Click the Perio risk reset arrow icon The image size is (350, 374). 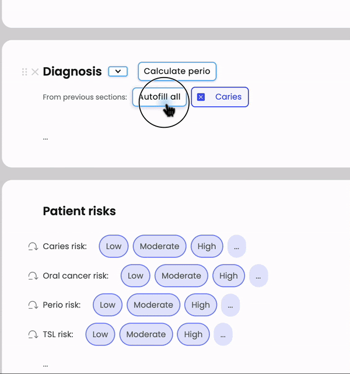tap(33, 305)
